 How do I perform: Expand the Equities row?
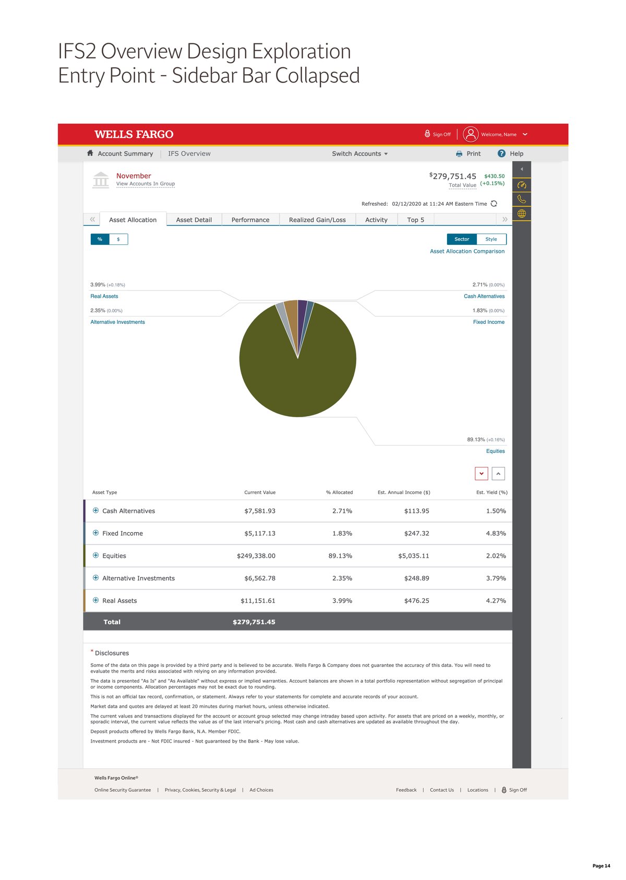pyautogui.click(x=95, y=555)
